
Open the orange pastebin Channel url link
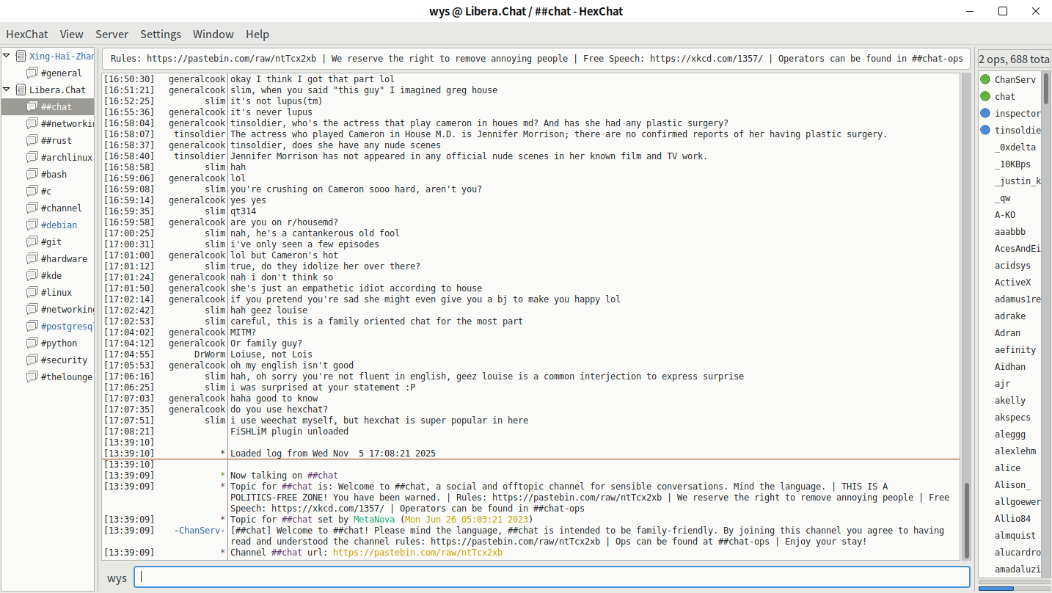(417, 553)
